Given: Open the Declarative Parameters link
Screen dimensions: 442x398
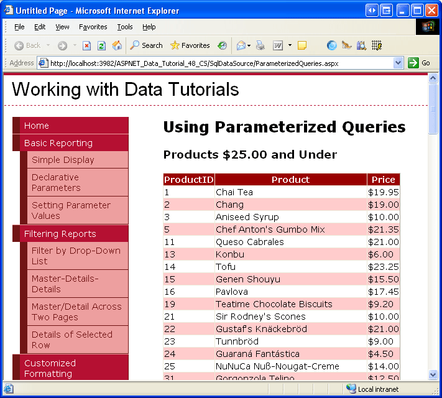Looking at the screenshot, I should (56, 182).
